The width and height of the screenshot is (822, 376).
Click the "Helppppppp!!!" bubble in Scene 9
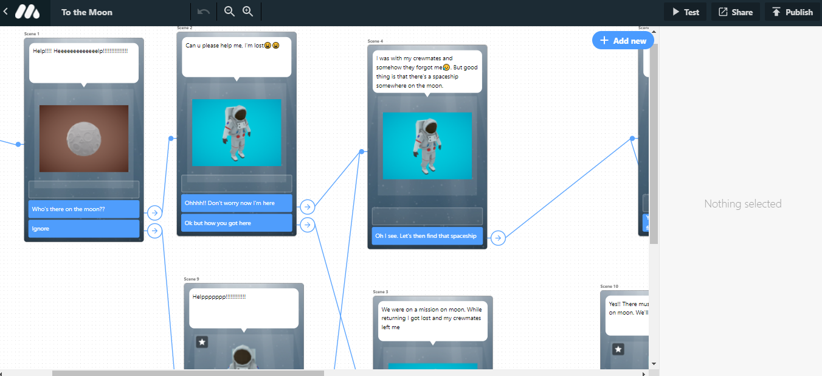coord(244,308)
